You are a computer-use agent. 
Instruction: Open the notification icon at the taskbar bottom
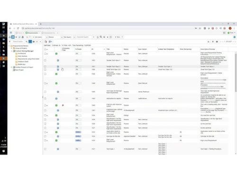pos(4,151)
